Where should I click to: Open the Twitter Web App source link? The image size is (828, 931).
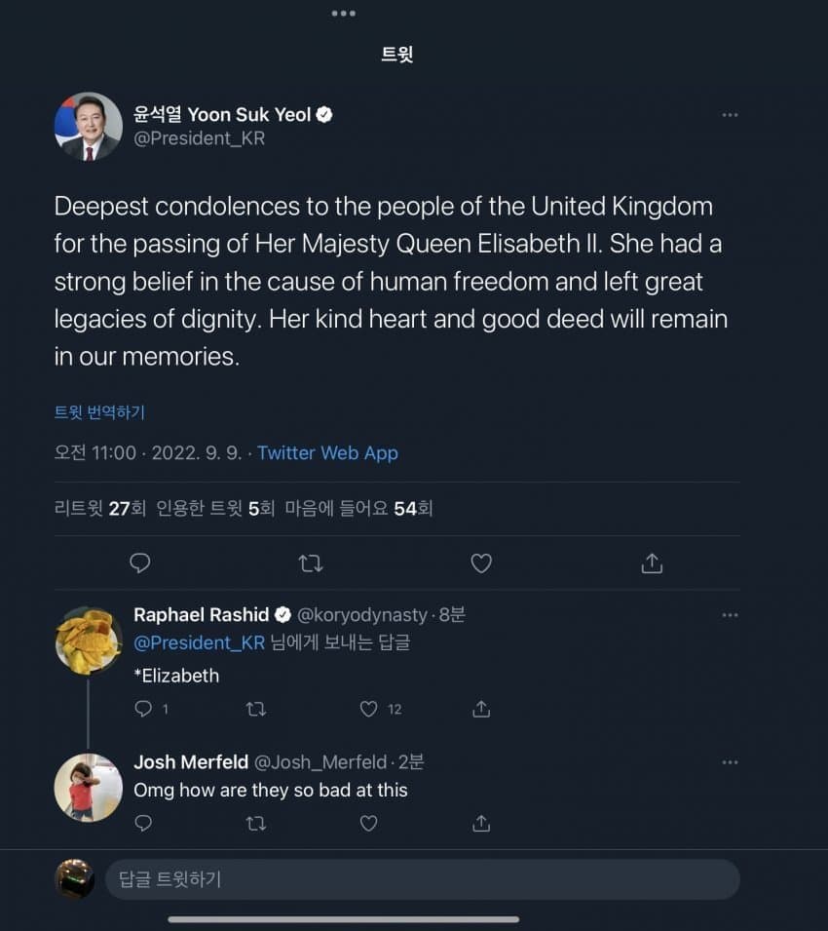click(x=327, y=453)
